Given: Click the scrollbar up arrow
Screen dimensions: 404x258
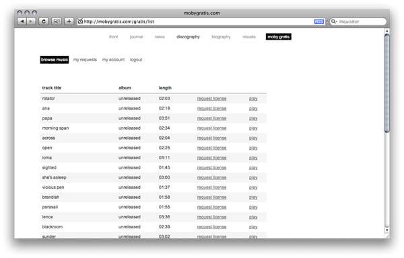Looking at the screenshot, I should (x=386, y=31).
